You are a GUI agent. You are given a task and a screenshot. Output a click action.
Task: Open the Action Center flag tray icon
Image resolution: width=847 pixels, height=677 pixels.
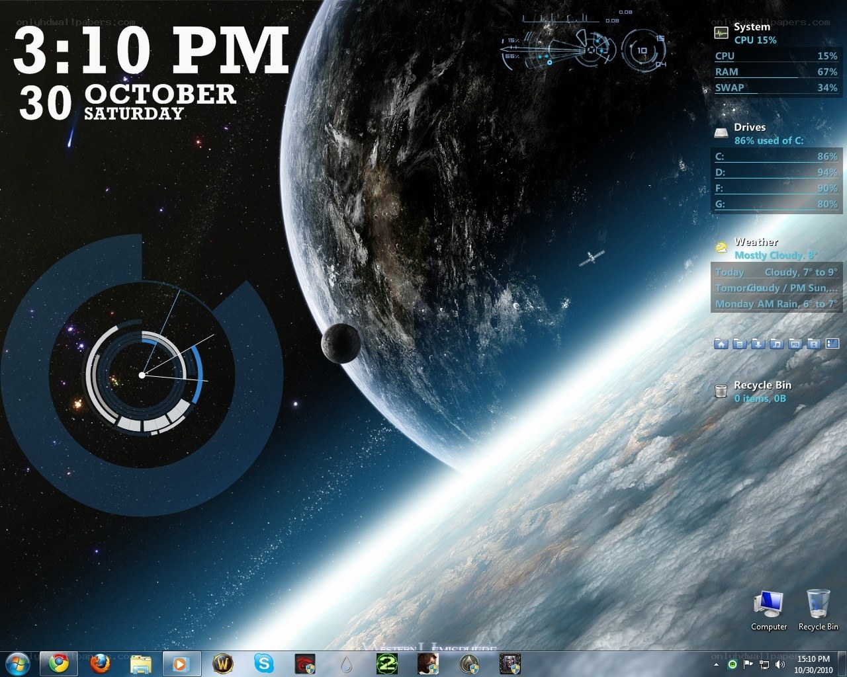tap(748, 664)
